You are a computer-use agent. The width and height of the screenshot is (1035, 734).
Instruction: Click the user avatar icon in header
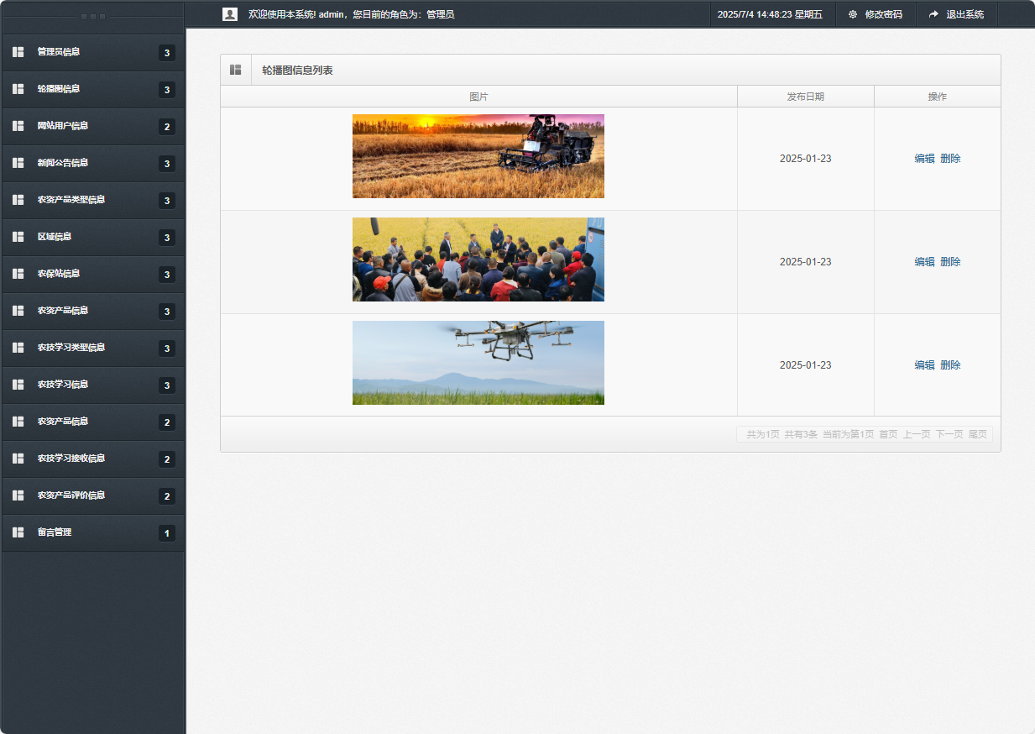(229, 14)
